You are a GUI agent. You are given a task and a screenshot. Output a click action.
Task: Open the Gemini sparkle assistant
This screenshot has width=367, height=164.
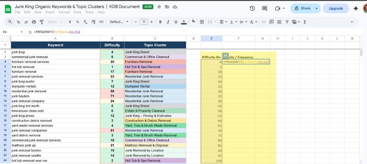coord(356,9)
